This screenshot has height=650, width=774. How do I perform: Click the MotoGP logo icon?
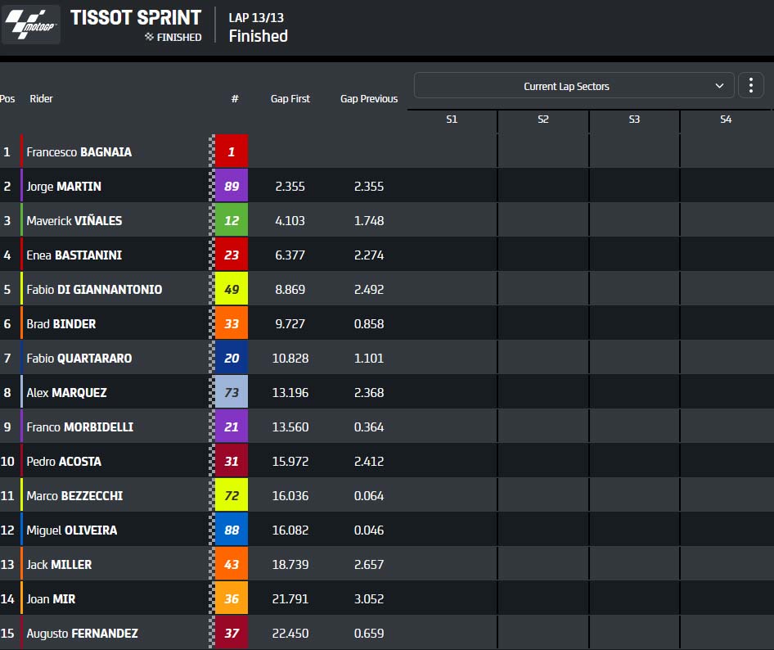coord(30,25)
